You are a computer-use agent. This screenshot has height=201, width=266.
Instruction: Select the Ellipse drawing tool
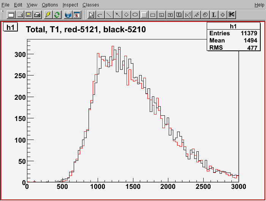[x=135, y=15]
